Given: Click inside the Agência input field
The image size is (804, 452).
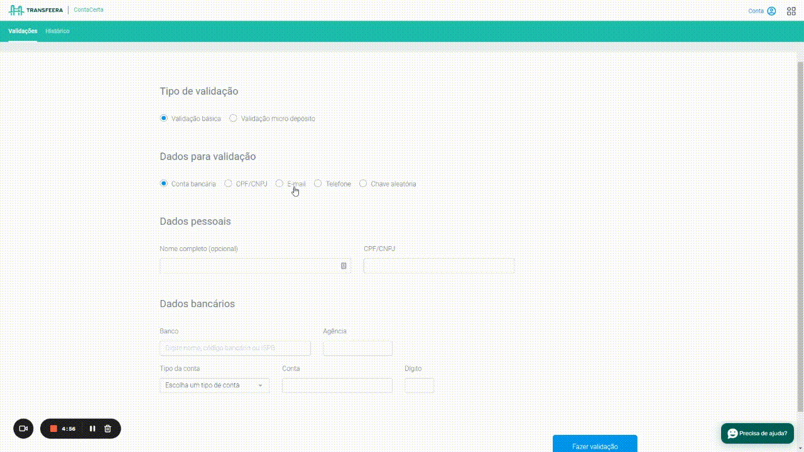Looking at the screenshot, I should pyautogui.click(x=357, y=348).
